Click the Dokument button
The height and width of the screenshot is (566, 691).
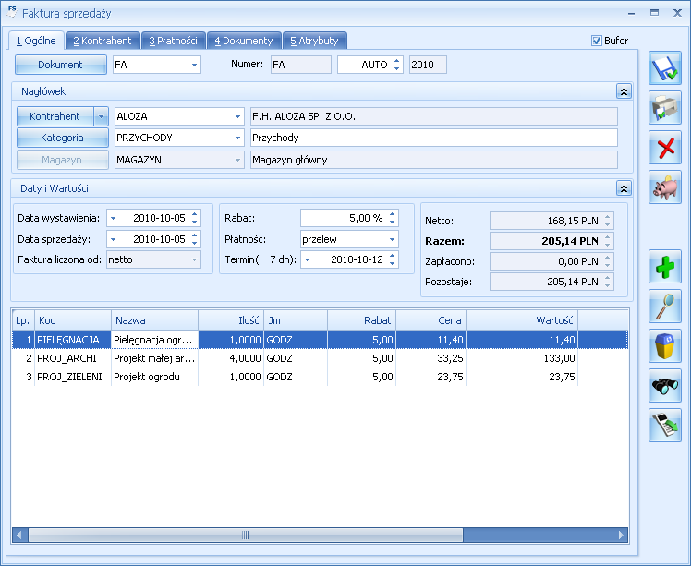click(x=61, y=65)
